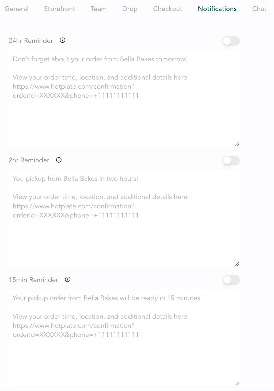The width and height of the screenshot is (274, 391).
Task: Open the Storefront tab
Action: tap(59, 9)
